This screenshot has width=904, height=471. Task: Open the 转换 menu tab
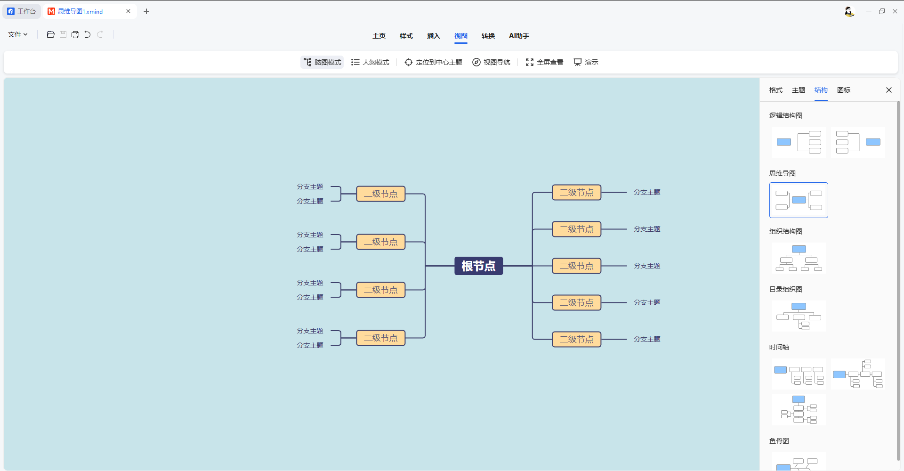[x=488, y=36]
